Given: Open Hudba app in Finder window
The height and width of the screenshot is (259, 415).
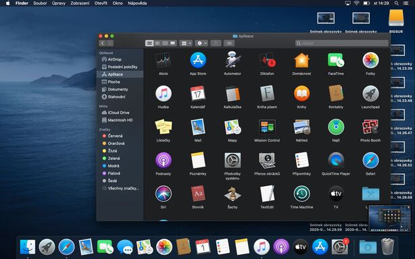Looking at the screenshot, I should 163,94.
